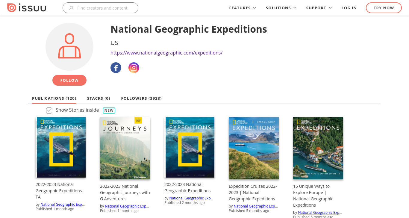Open the Journeys with G Adventures cover
Screen dimensions: 409x218
[125, 148]
